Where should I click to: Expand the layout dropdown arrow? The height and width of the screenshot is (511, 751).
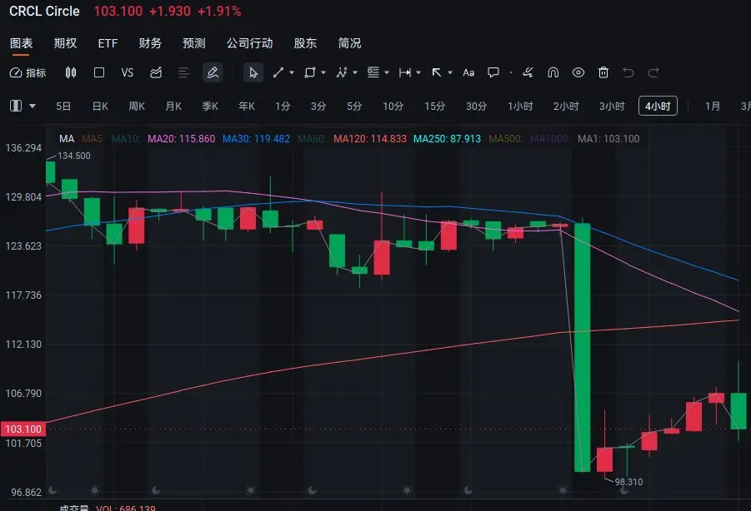click(x=33, y=107)
